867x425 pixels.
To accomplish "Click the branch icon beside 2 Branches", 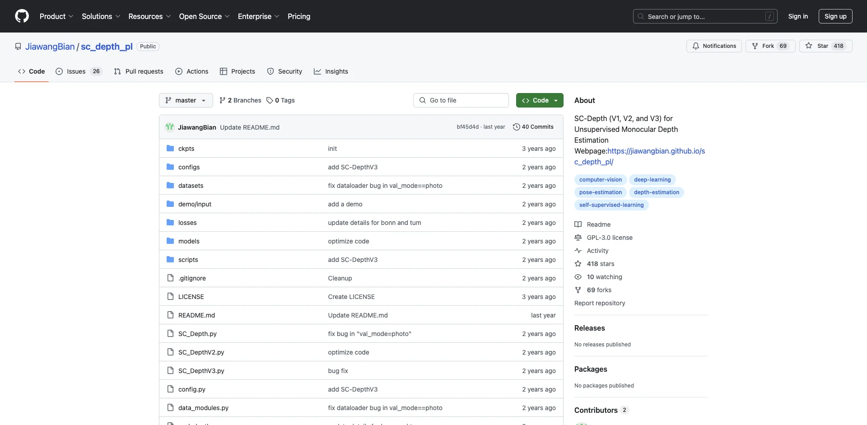I will 222,100.
